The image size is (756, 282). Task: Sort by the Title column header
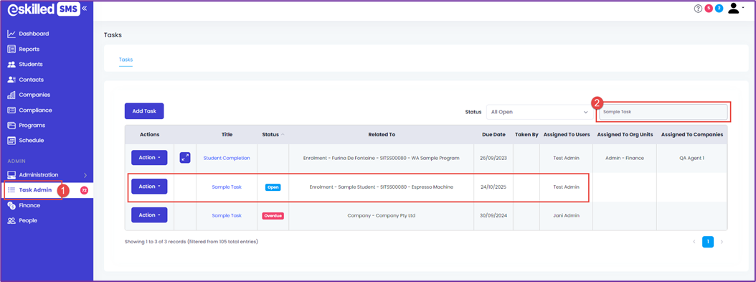(x=227, y=134)
